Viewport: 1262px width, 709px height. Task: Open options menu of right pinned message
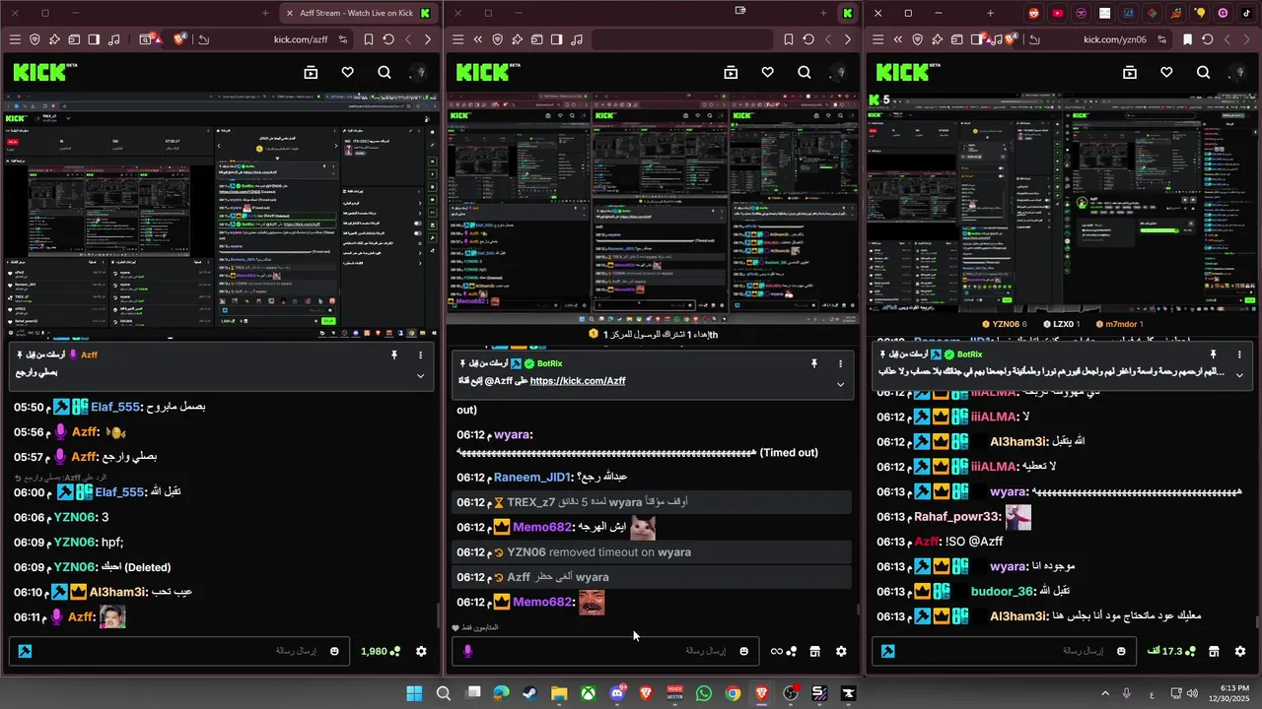coord(1240,354)
